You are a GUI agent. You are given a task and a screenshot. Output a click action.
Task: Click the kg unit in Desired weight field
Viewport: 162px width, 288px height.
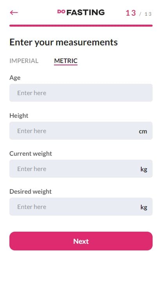(144, 207)
